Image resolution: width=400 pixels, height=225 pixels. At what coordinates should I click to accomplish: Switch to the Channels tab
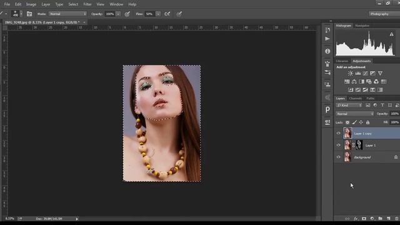tap(356, 99)
